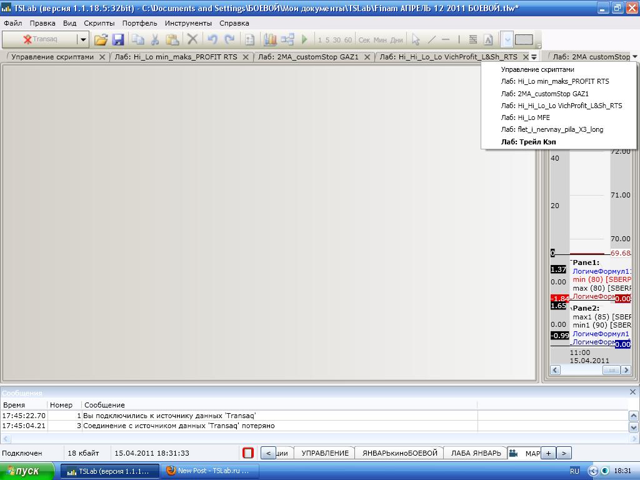640x480 pixels.
Task: Click the Copy icon in toolbar
Action: click(137, 39)
